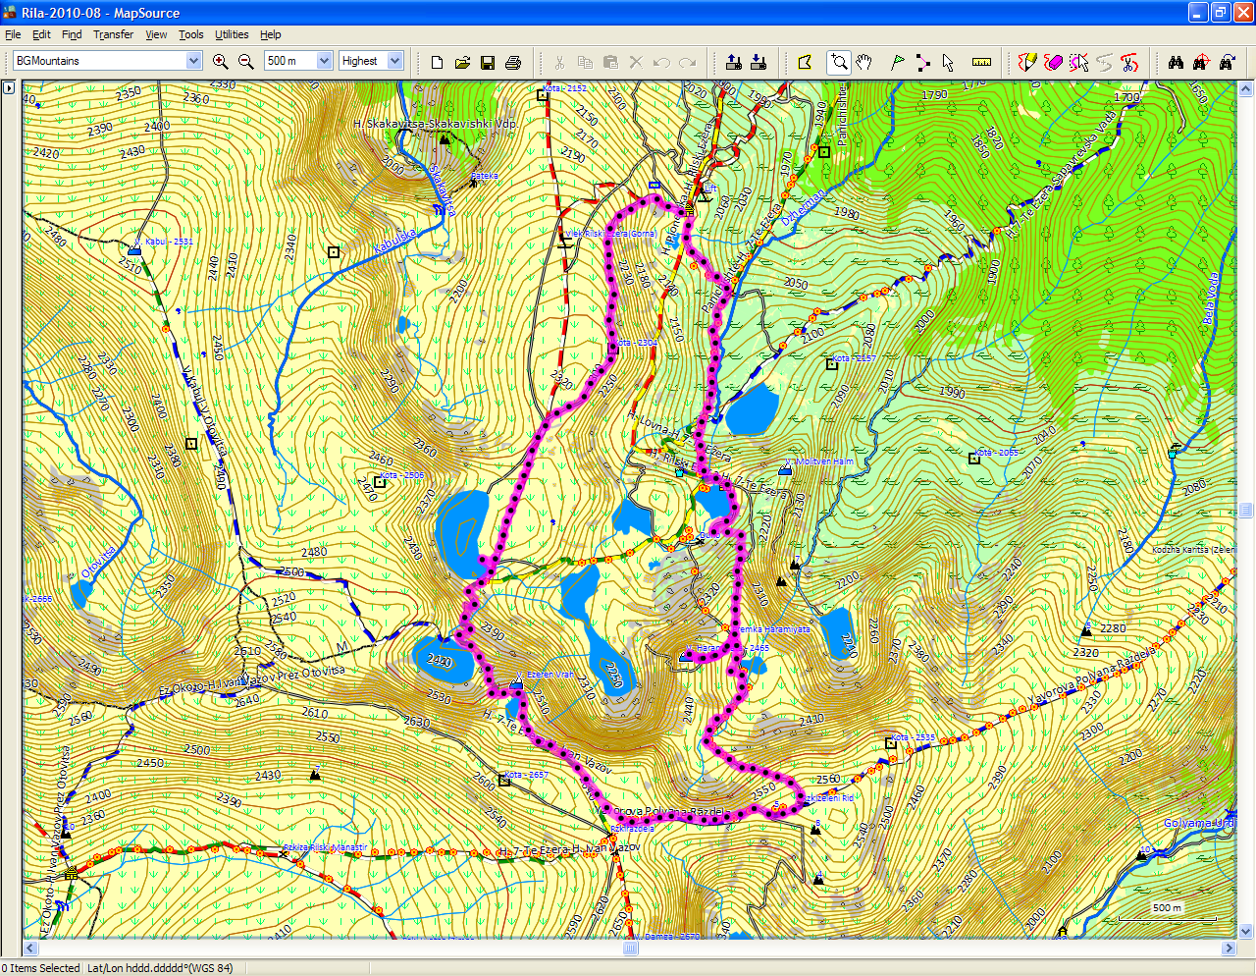Click the horizontal scrollbar thumb
Screen dimensions: 1256x976
tap(631, 949)
